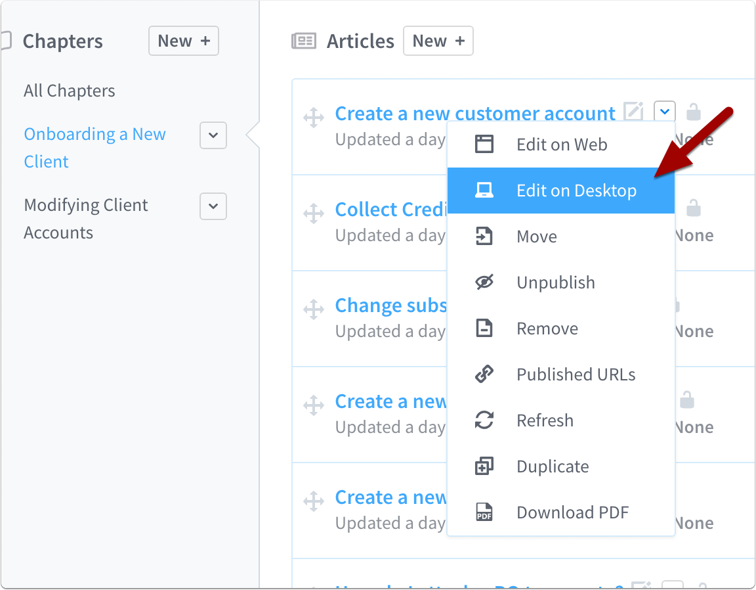The image size is (756, 590).
Task: Click the drag handle of the Collect Credit article
Action: (314, 214)
